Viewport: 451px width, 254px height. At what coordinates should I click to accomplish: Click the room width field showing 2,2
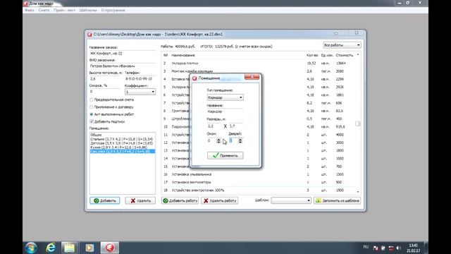click(x=214, y=126)
